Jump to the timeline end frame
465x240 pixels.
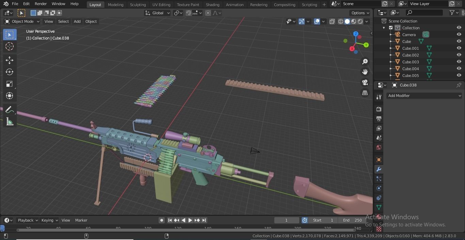point(204,220)
